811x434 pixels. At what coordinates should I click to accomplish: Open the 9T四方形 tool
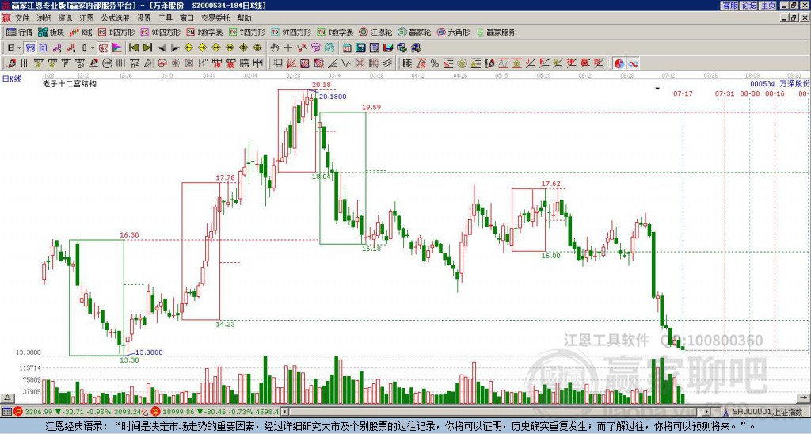[x=291, y=32]
